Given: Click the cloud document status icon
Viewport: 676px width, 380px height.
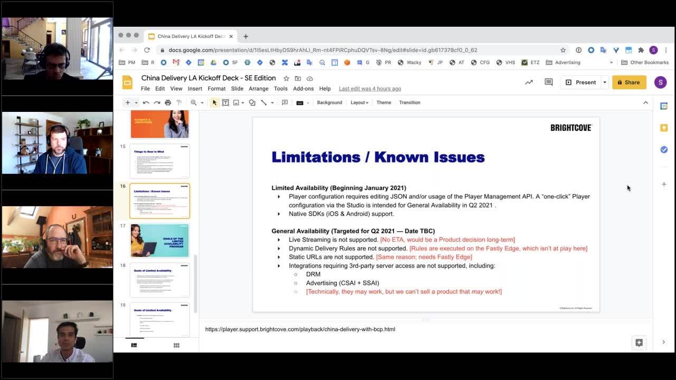Looking at the screenshot, I should coord(309,79).
